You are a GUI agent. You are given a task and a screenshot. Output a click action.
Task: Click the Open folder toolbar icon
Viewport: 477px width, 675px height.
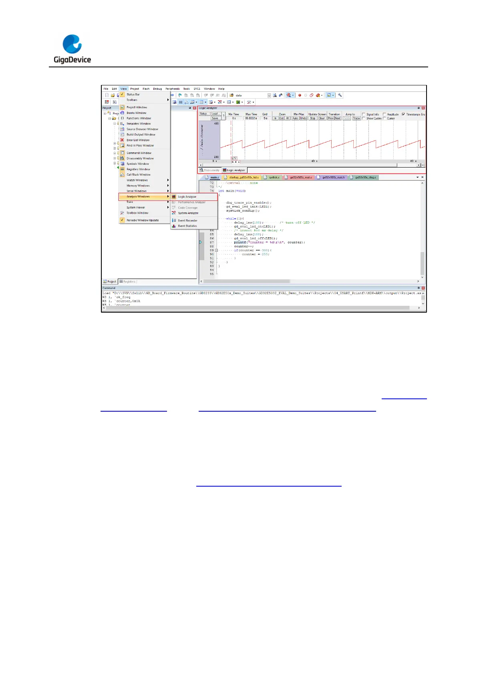[x=113, y=95]
